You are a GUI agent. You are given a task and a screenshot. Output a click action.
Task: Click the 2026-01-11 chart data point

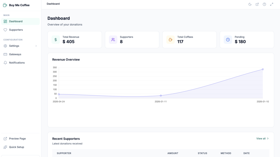[161, 95]
